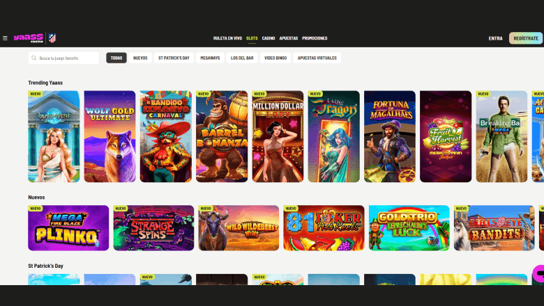Screen dimensions: 544x306
Task: Open the Wolf Gold Ultimate game
Action: [109, 136]
